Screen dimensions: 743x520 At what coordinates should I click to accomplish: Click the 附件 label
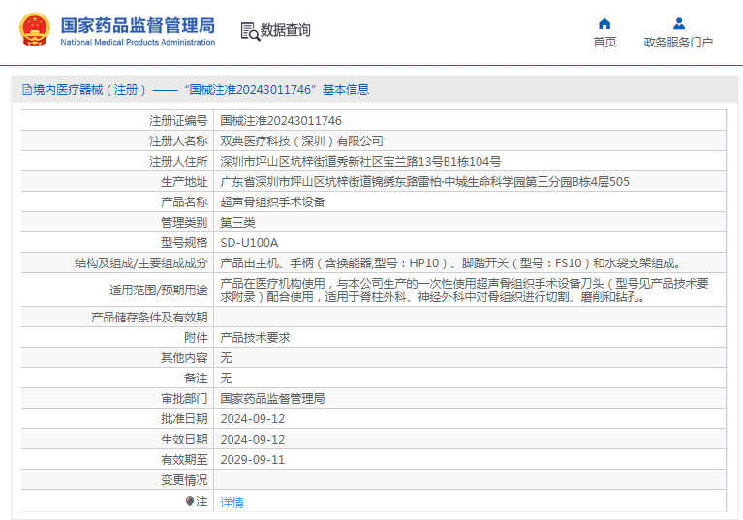(197, 338)
